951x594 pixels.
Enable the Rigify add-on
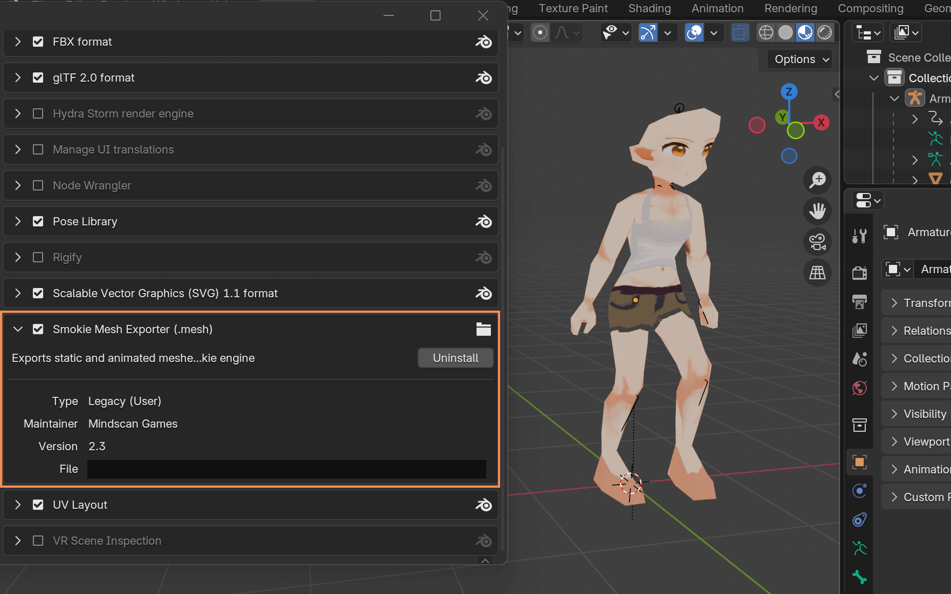(x=38, y=257)
